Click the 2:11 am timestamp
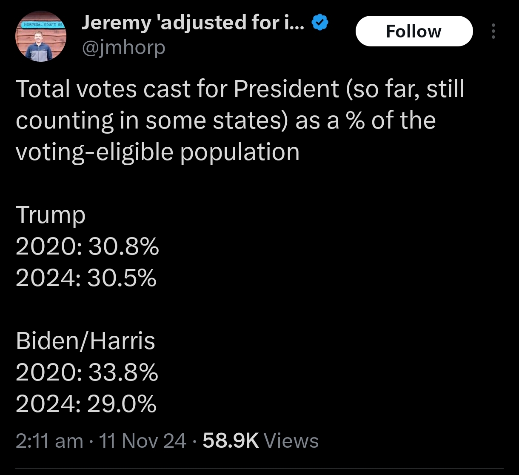 pos(49,441)
